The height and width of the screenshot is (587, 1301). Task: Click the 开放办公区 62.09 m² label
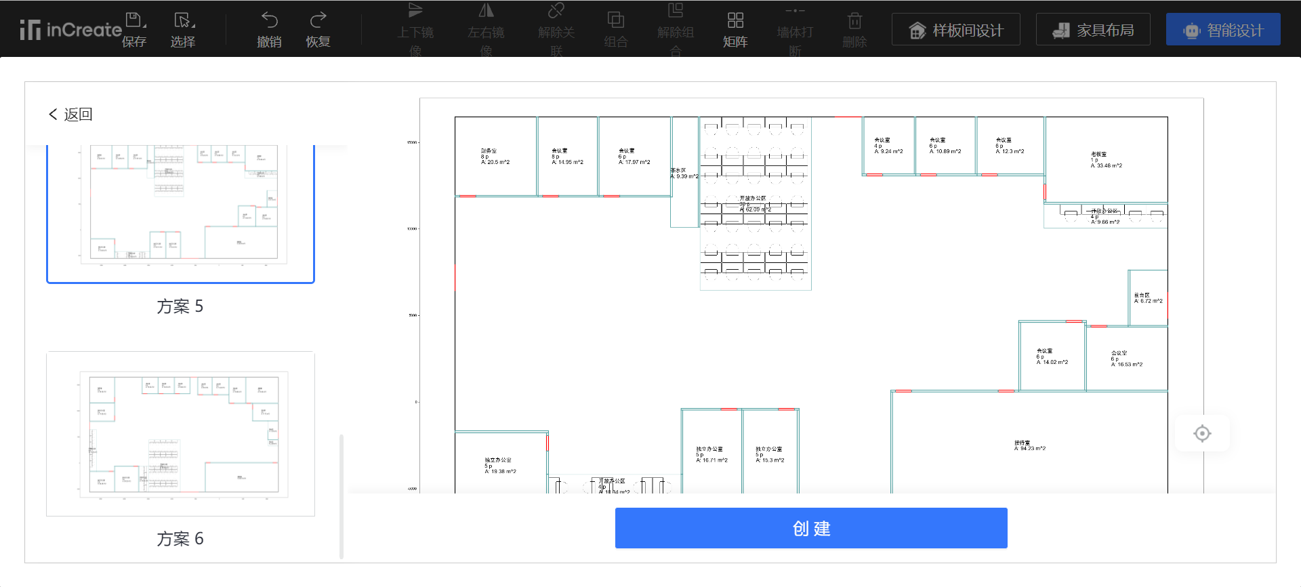tap(754, 204)
